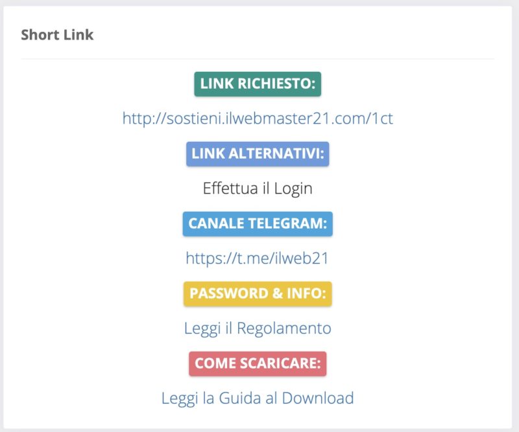Open the download guide link
519x432 pixels.
pos(258,398)
